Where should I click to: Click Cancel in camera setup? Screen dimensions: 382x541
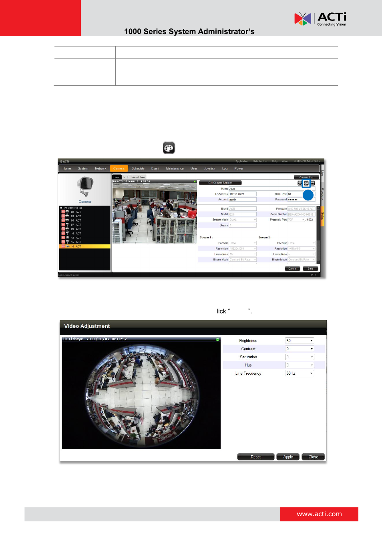click(293, 269)
